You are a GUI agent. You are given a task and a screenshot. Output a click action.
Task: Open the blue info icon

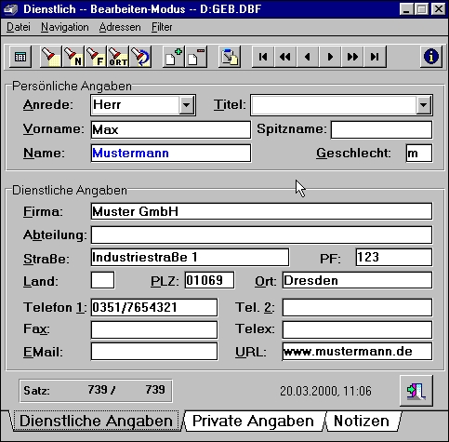431,57
